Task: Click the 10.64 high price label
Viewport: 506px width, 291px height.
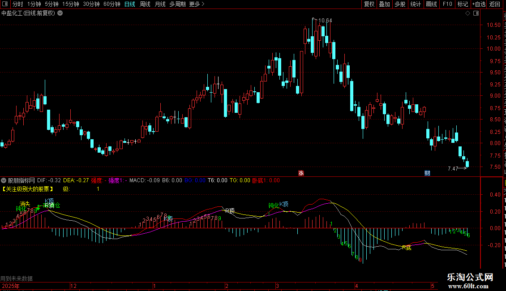Action: click(325, 21)
